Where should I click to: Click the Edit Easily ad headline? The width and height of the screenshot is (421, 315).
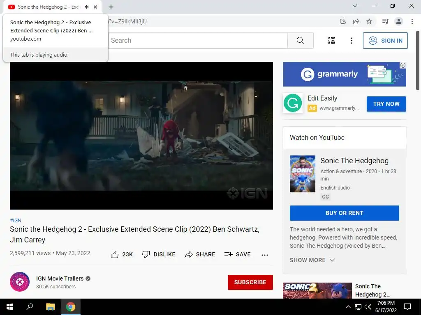click(x=322, y=98)
